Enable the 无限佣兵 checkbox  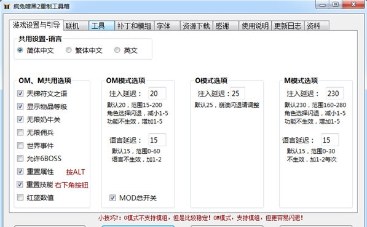20,132
